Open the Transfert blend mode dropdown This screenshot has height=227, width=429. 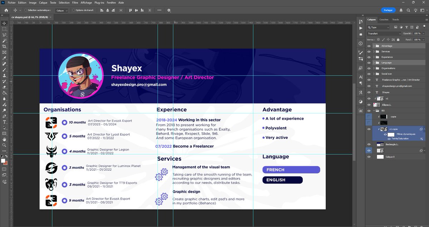[x=384, y=34]
